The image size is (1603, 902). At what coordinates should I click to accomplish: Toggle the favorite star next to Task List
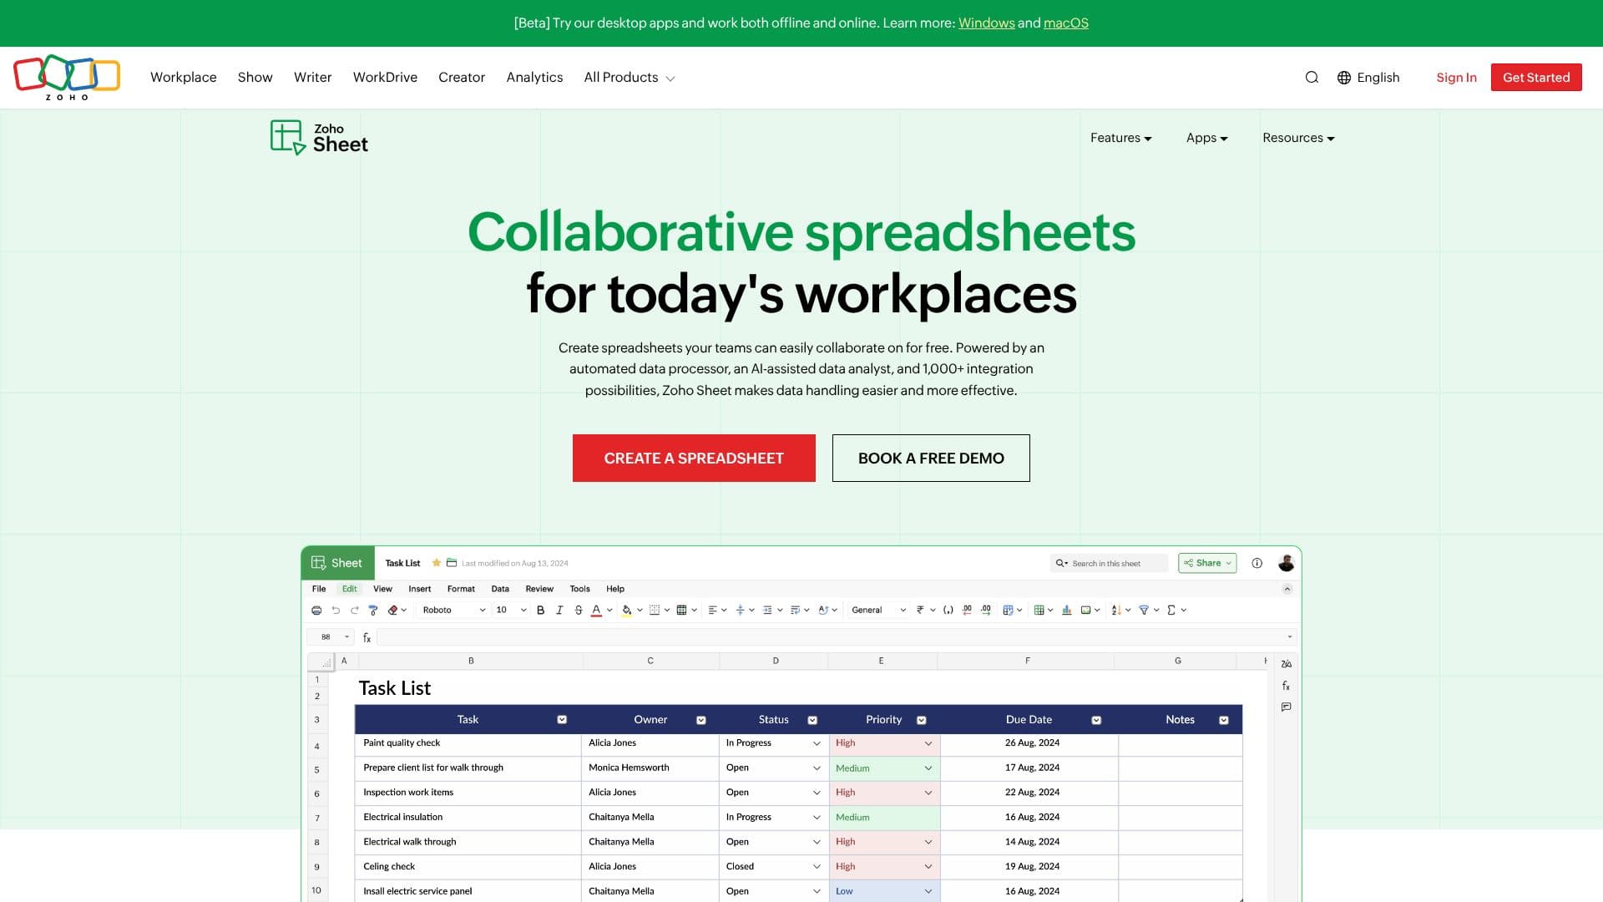coord(436,563)
